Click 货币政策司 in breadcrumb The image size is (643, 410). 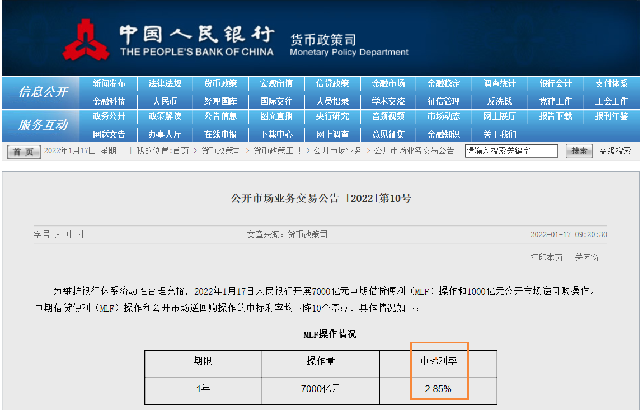[221, 151]
